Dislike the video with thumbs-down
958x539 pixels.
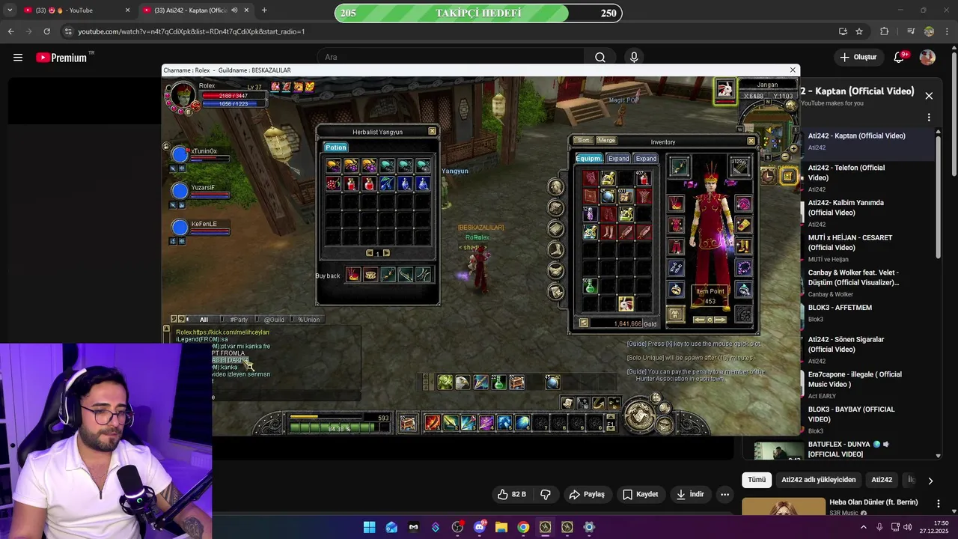coord(546,494)
